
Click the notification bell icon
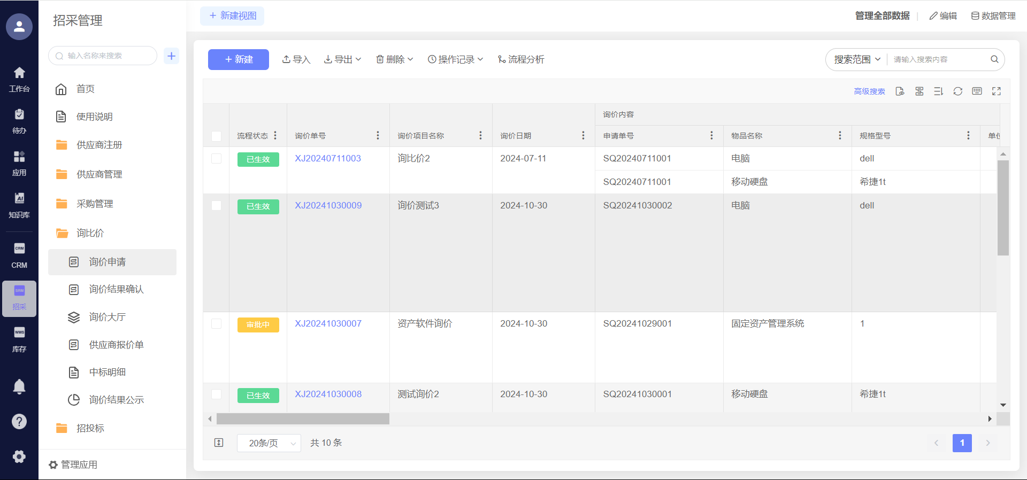[19, 386]
